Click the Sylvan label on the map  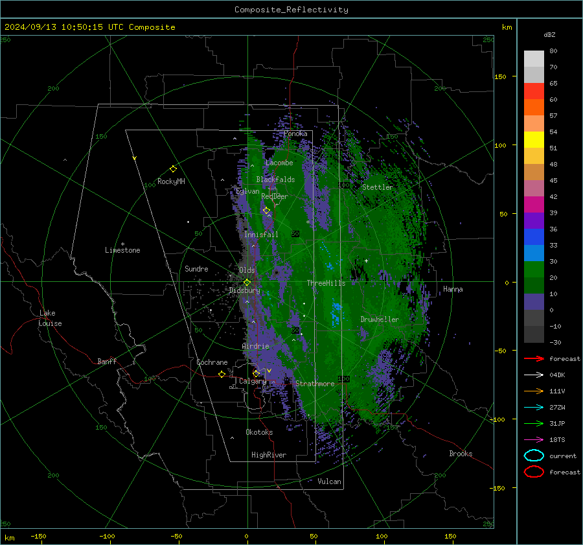(247, 191)
